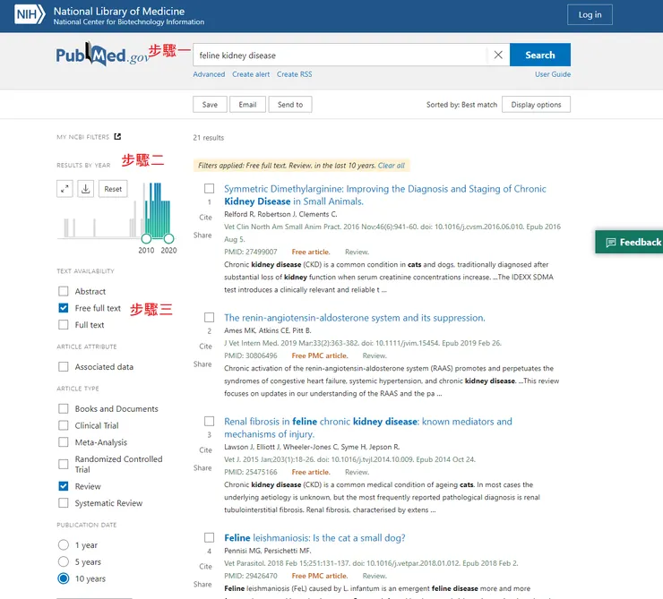Clear the search box with X icon
This screenshot has width=663, height=599.
pos(498,55)
